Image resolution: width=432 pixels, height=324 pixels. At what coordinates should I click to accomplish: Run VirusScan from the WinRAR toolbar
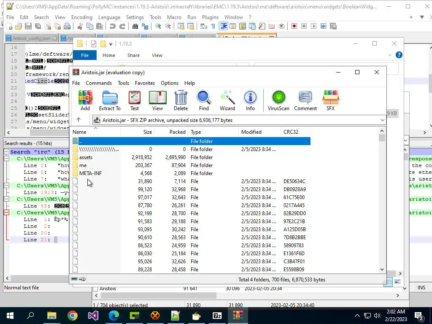click(278, 100)
